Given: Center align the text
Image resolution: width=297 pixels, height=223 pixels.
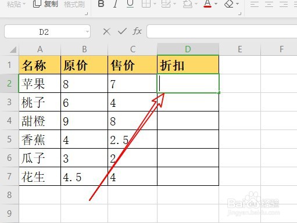Looking at the screenshot, I should point(269,3).
